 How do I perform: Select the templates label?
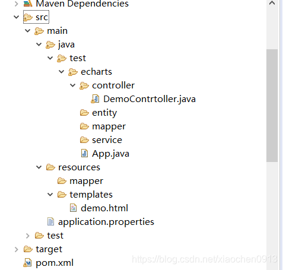[x=91, y=195]
